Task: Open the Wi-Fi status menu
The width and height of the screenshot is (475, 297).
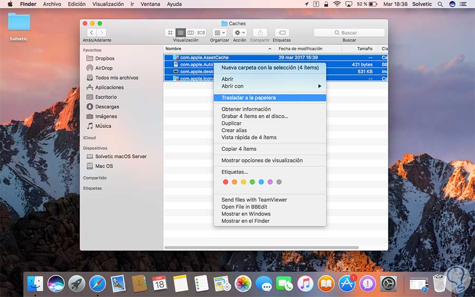Action: click(x=337, y=4)
